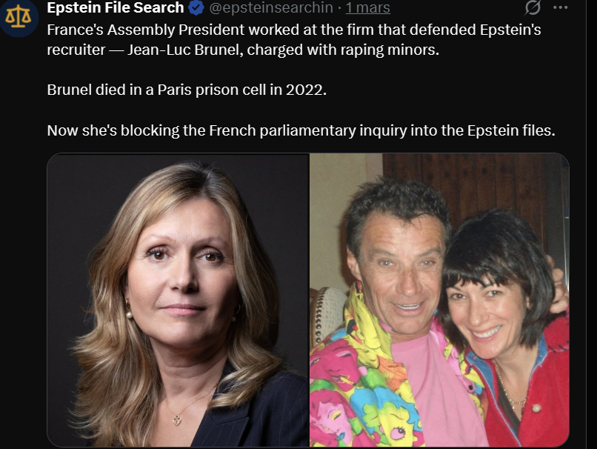Image resolution: width=597 pixels, height=449 pixels.
Task: Click 'Now she's blocking the French' sentence
Action: (x=301, y=130)
